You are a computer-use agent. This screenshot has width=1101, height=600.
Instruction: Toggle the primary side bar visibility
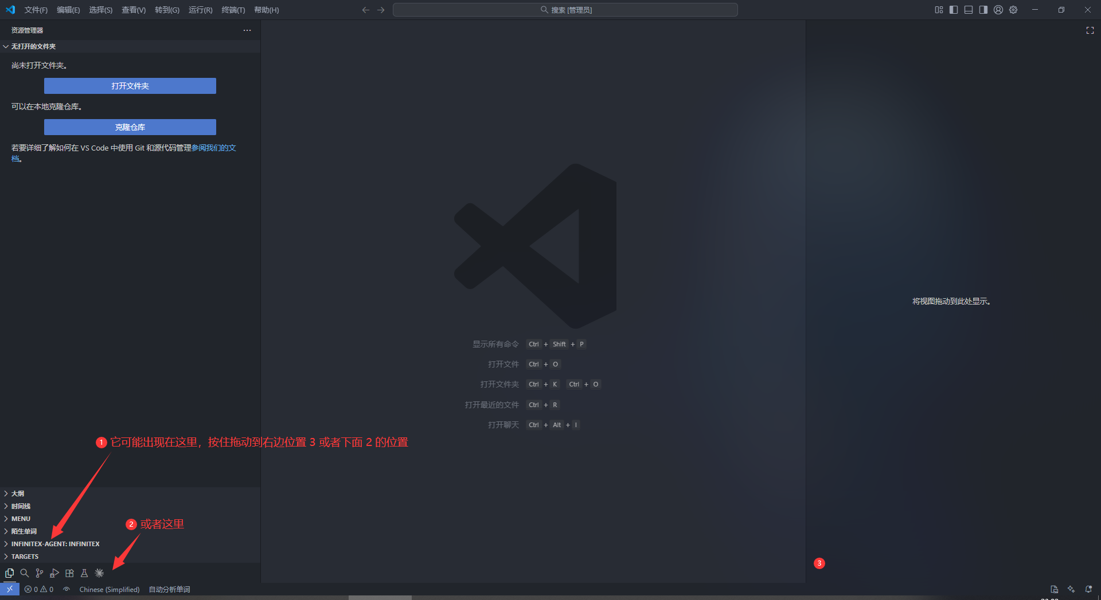pyautogui.click(x=954, y=10)
